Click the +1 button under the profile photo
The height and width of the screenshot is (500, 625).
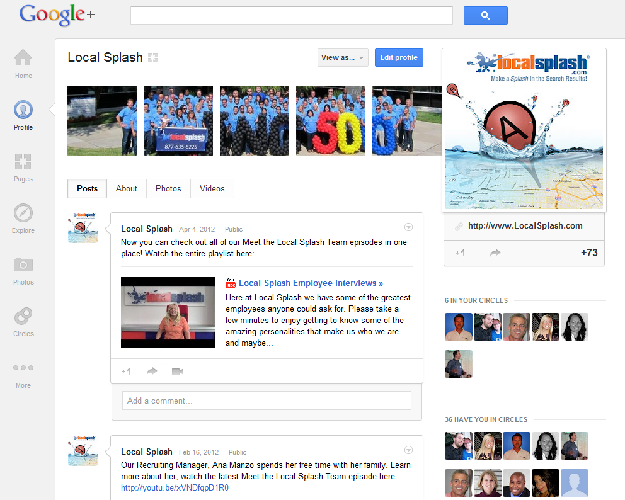461,253
